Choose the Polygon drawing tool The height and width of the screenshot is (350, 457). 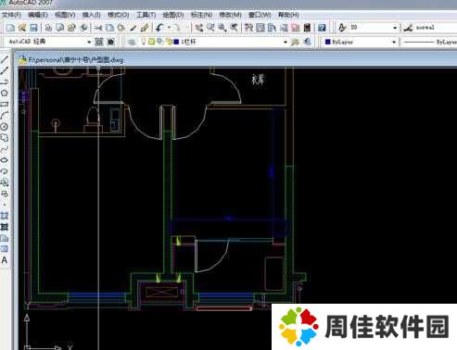point(5,93)
